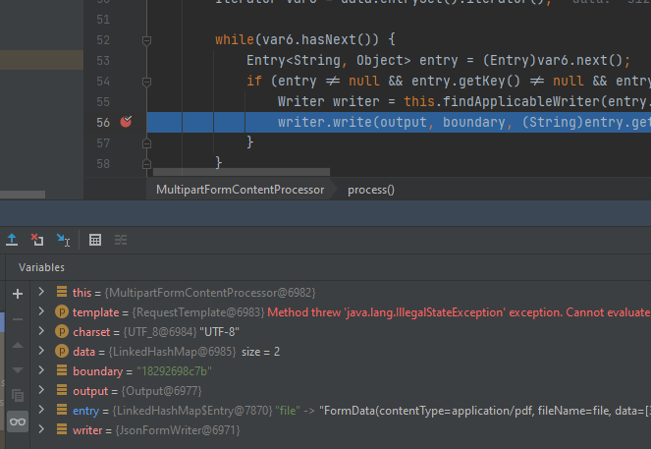The height and width of the screenshot is (449, 651).
Task: Click the process() breadcrumb item
Action: [x=370, y=190]
